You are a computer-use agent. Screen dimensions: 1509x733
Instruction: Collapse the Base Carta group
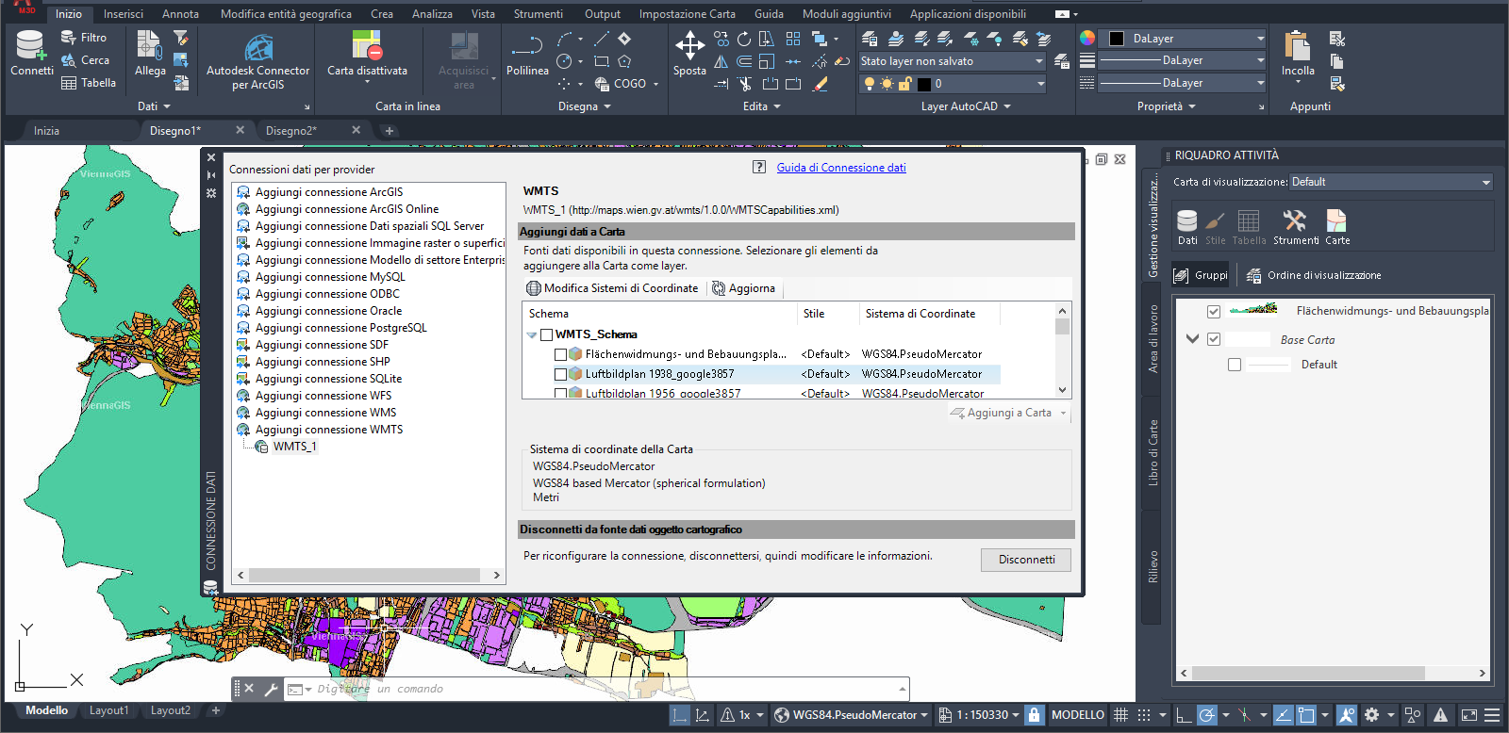coord(1192,339)
